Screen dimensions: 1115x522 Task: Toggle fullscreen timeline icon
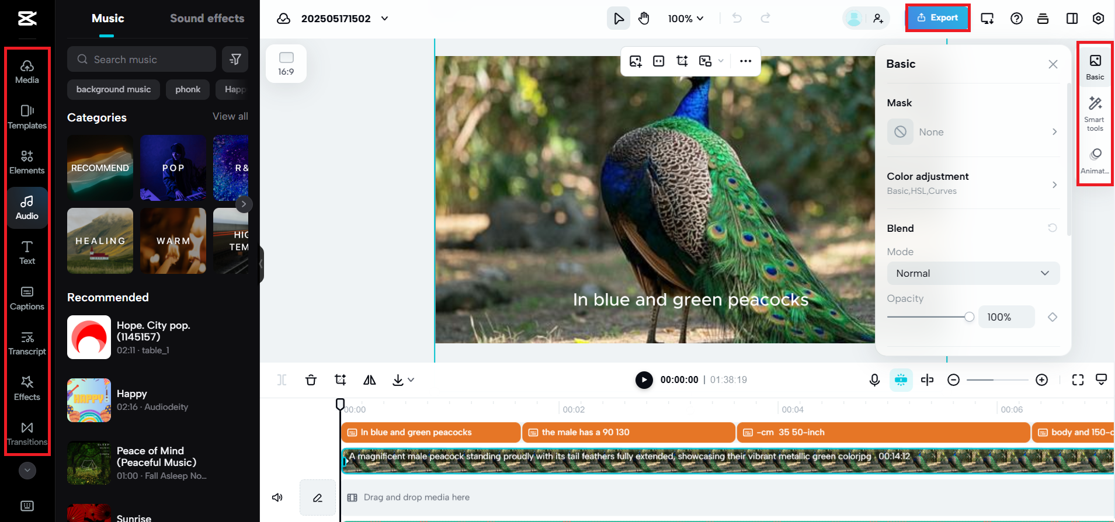point(1078,380)
